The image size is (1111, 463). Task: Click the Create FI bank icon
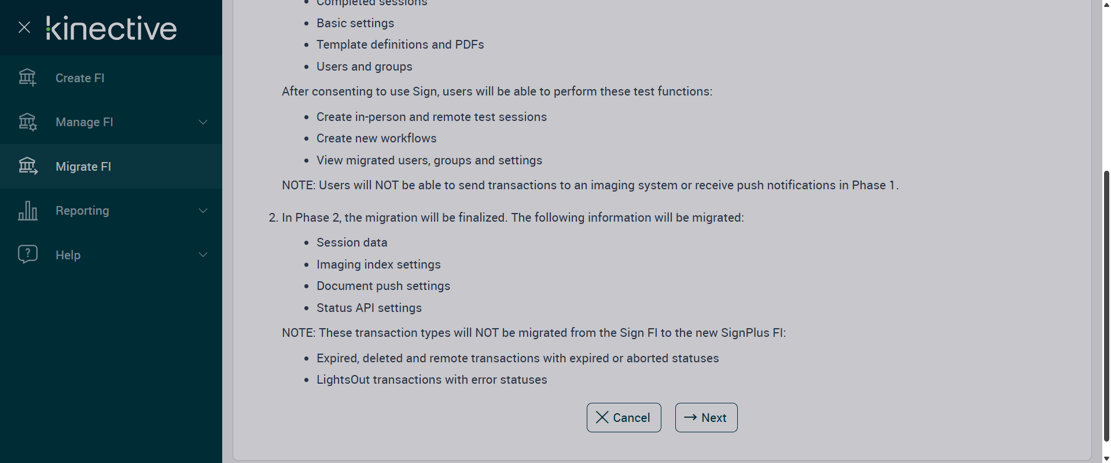point(27,78)
